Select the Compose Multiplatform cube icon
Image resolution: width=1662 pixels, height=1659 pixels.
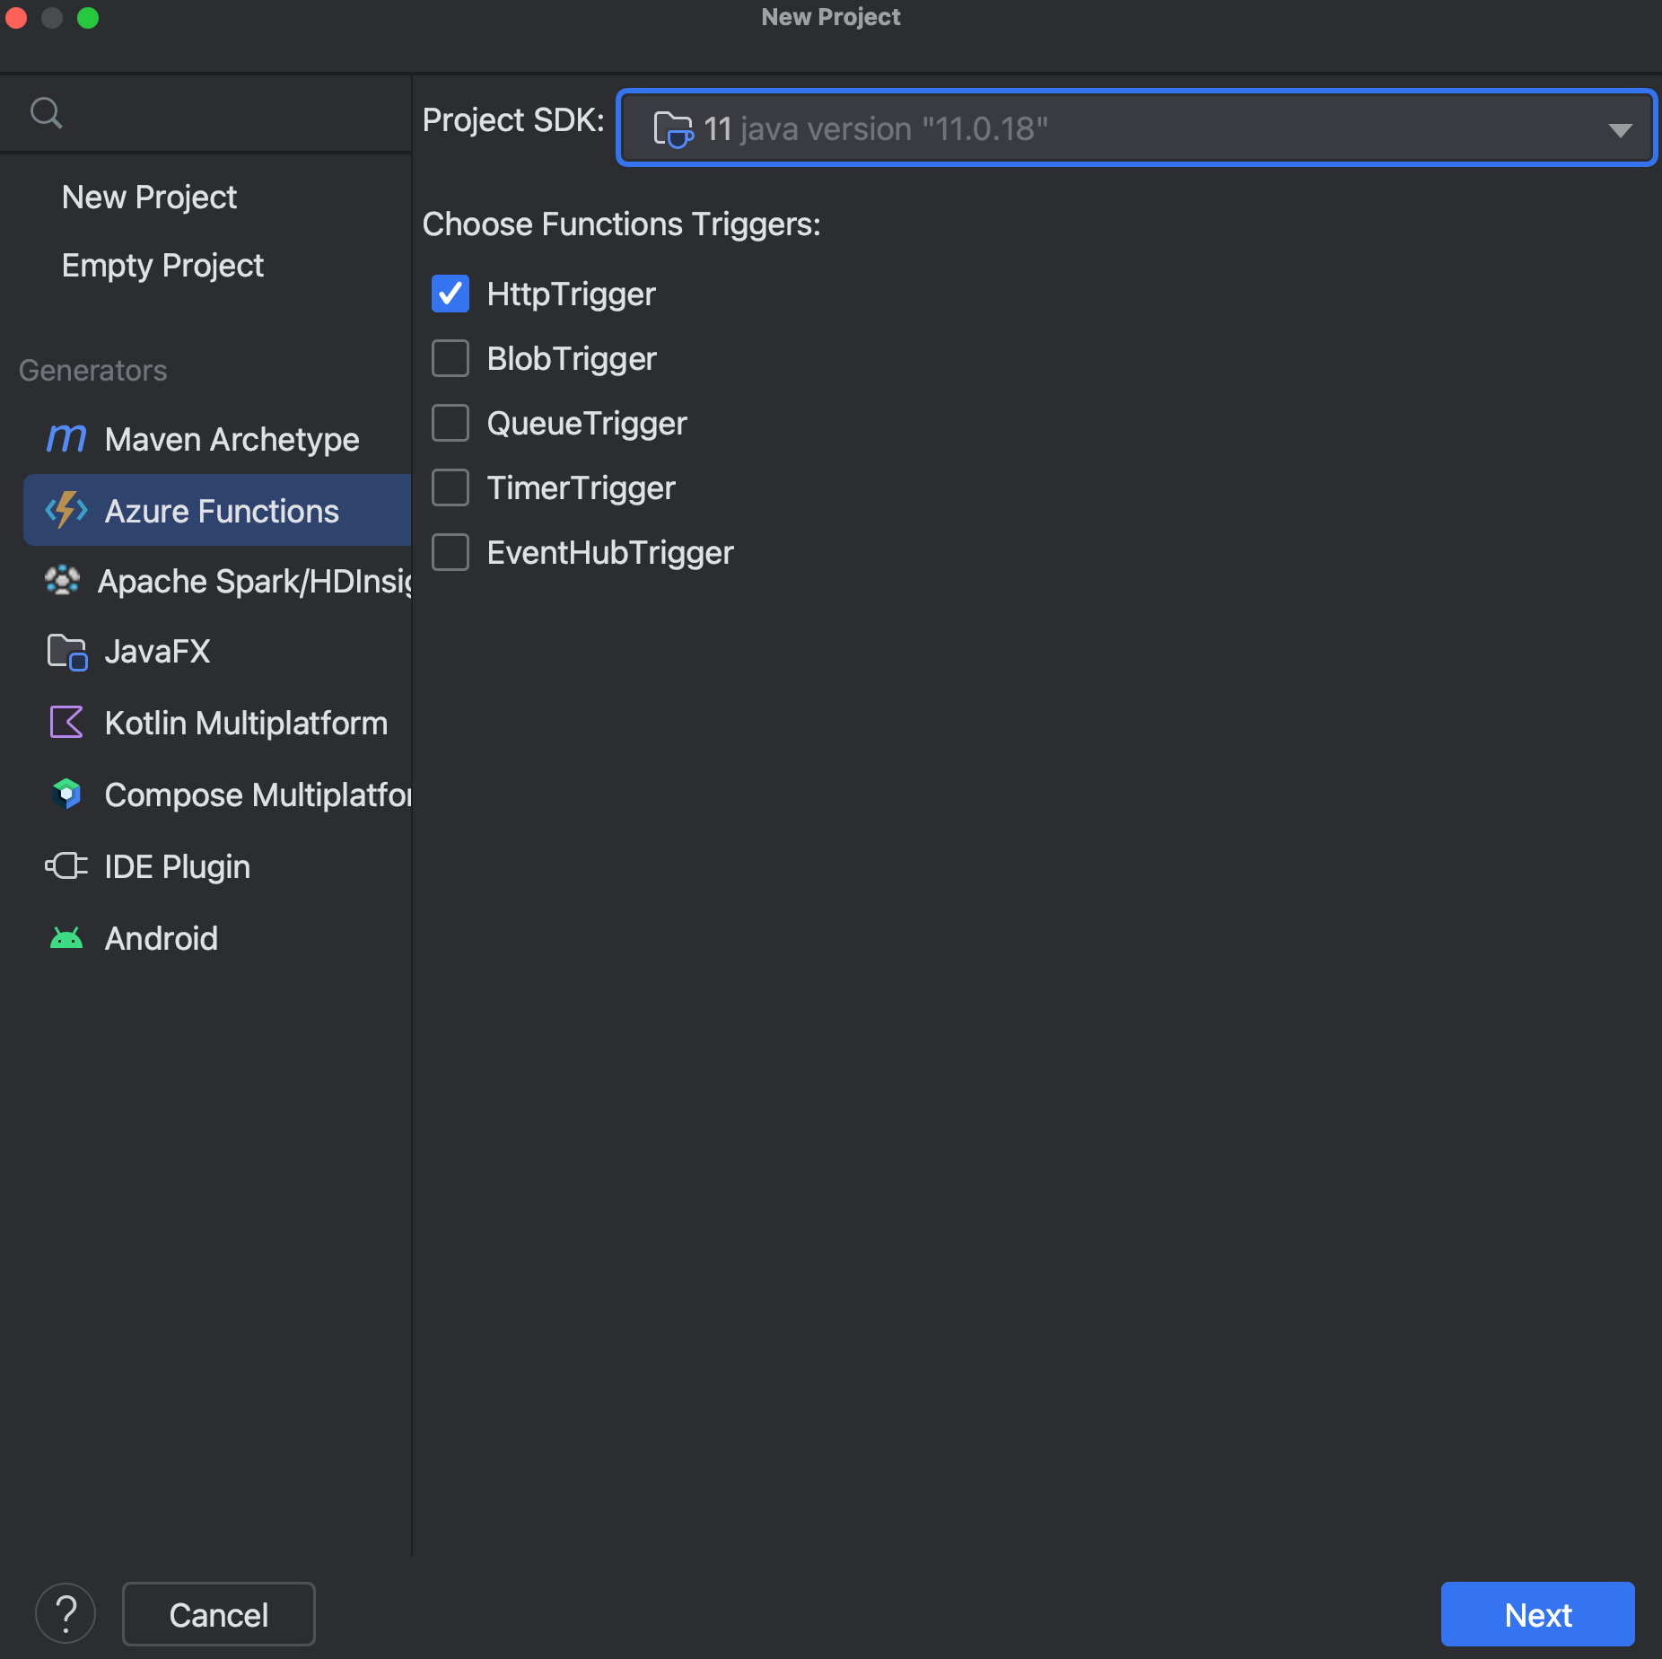pos(66,794)
